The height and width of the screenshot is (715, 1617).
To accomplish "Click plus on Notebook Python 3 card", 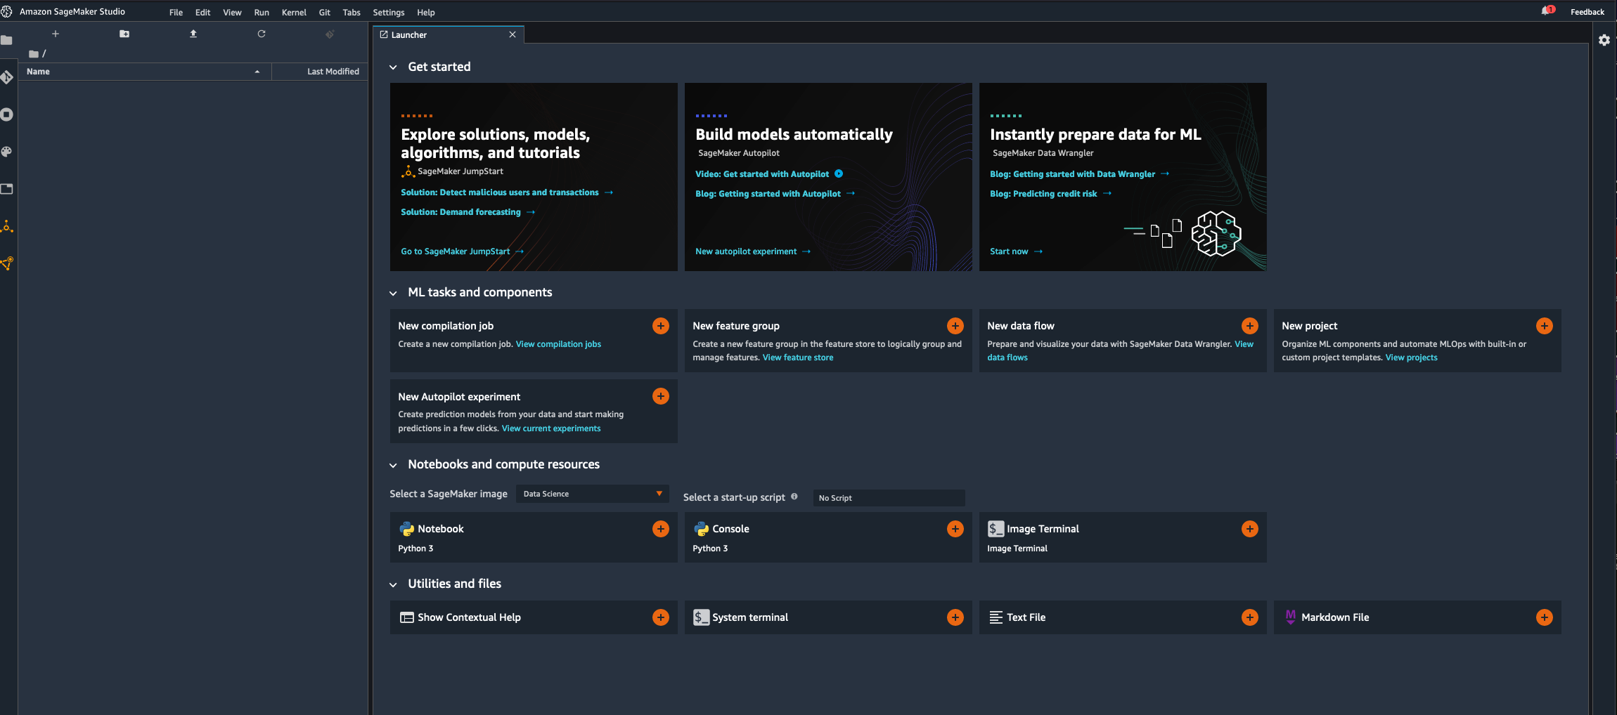I will point(661,529).
